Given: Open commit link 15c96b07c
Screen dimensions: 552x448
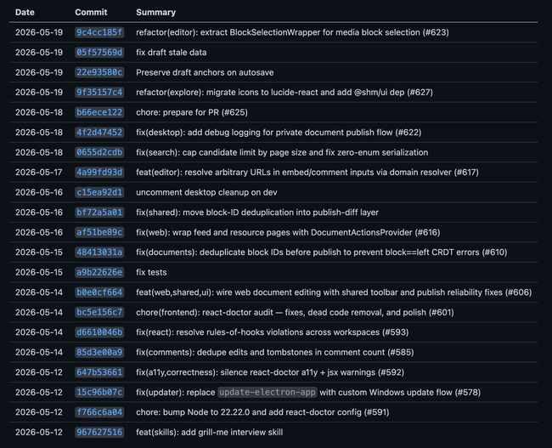Looking at the screenshot, I should (99, 392).
